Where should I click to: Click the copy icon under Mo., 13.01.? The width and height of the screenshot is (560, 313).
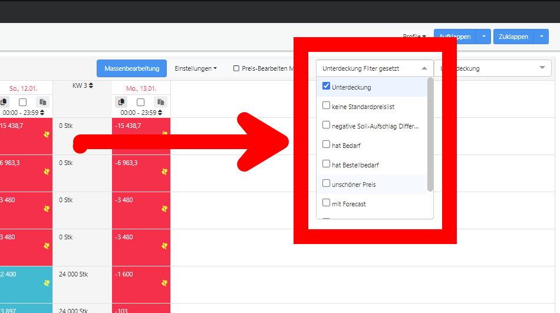click(x=121, y=102)
